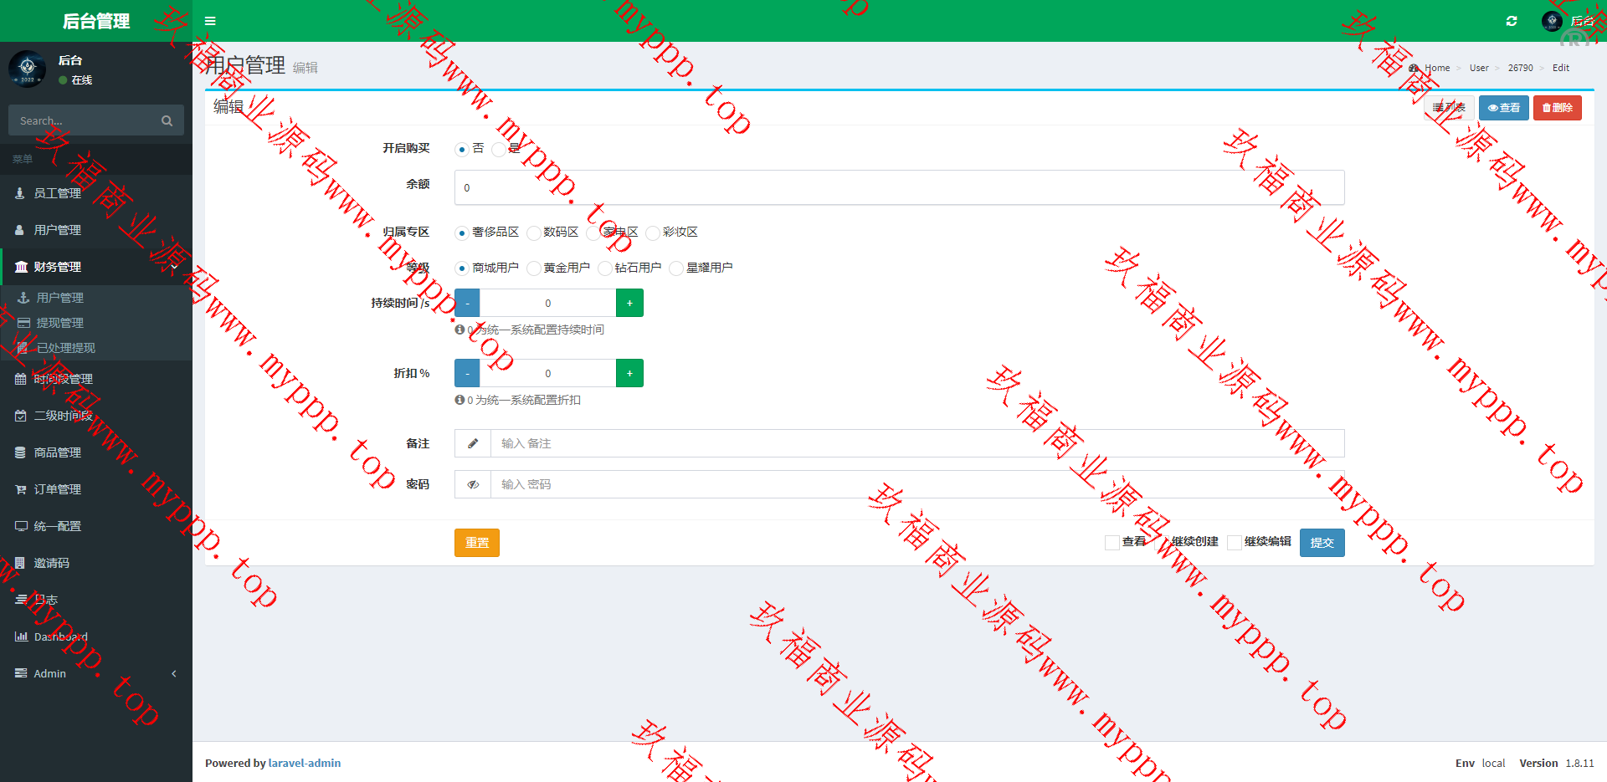Click the blue 提交 button

(x=1322, y=543)
